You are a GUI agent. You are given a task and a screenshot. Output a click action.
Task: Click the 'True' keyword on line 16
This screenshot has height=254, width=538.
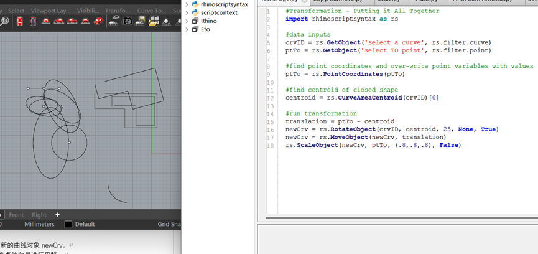(488, 129)
